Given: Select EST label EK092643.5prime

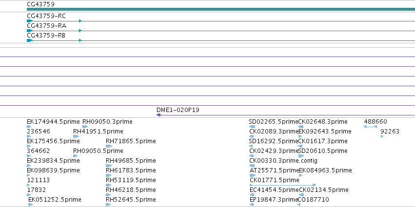Looking at the screenshot, I should point(325,132).
